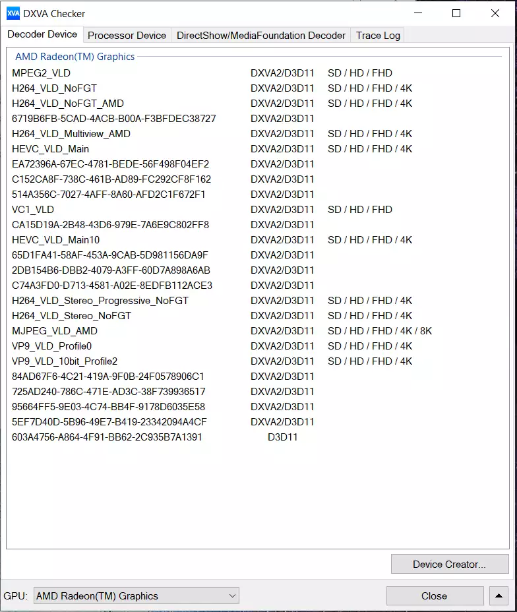Click the GPU: label at the bottom left

click(16, 596)
